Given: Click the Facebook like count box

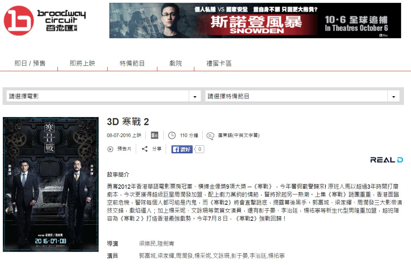Looking at the screenshot, I should 199,149.
